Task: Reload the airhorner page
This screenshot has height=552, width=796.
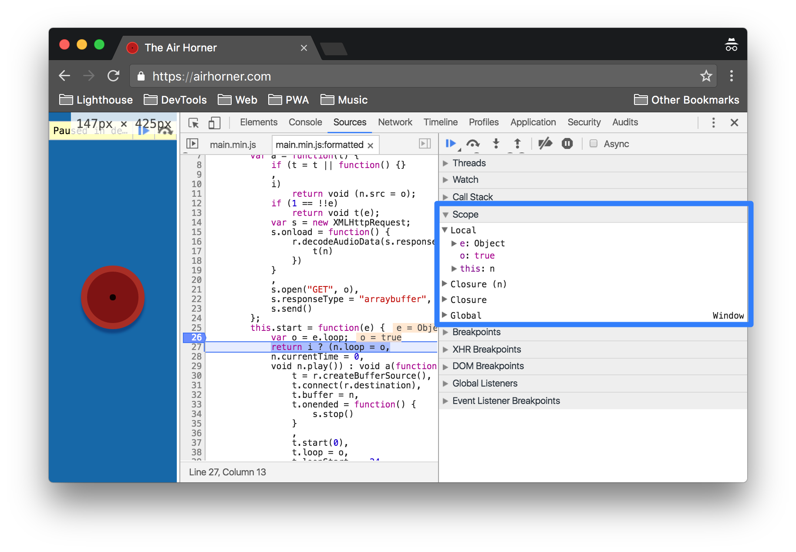Action: click(x=114, y=76)
